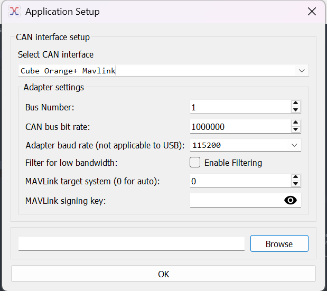Open the Adapter baud rate dropdown

pyautogui.click(x=294, y=145)
